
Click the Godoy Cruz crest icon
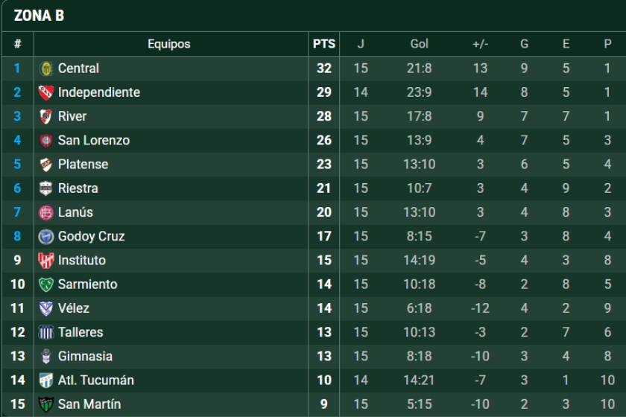(46, 237)
